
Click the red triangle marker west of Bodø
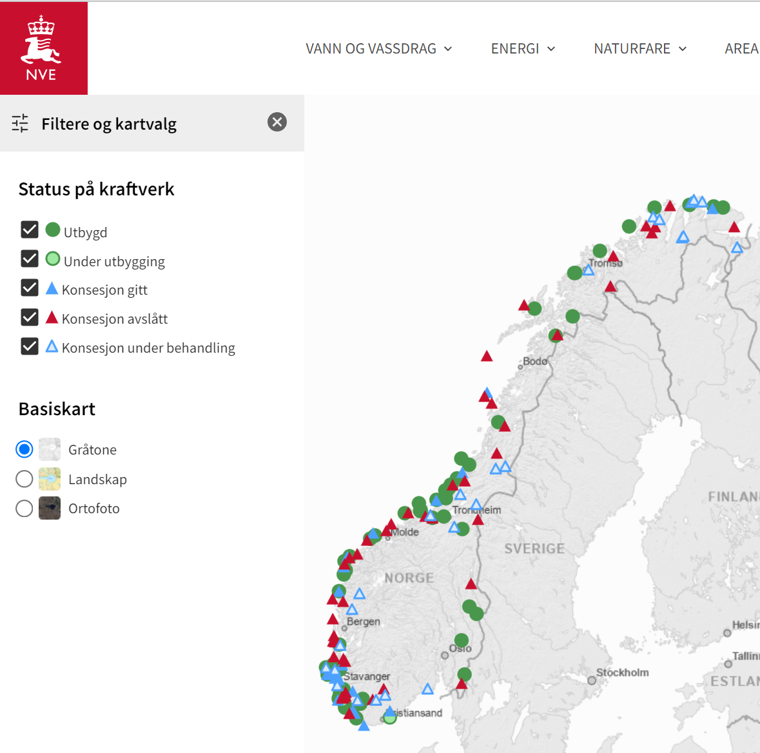[x=487, y=357]
